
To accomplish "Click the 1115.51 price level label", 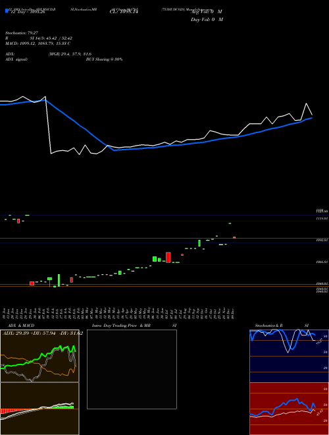I will 322,219.
